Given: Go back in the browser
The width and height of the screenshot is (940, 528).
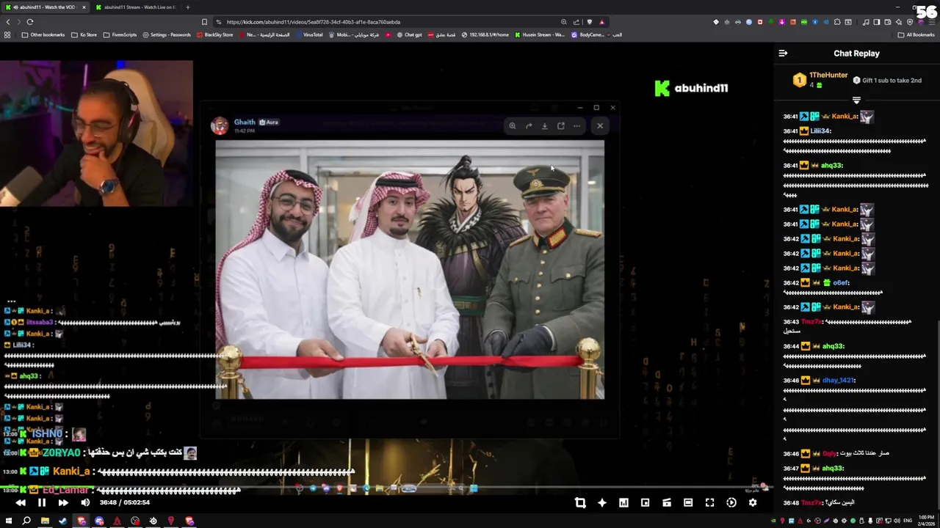Looking at the screenshot, I should [x=8, y=22].
